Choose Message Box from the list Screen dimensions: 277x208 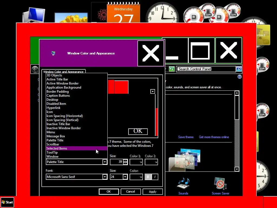[77, 136]
